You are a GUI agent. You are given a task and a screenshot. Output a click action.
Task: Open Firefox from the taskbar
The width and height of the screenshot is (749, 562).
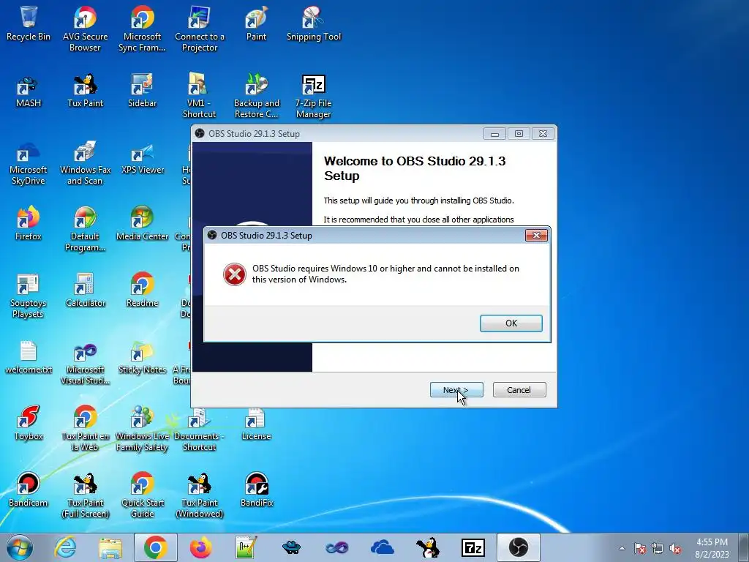point(200,547)
